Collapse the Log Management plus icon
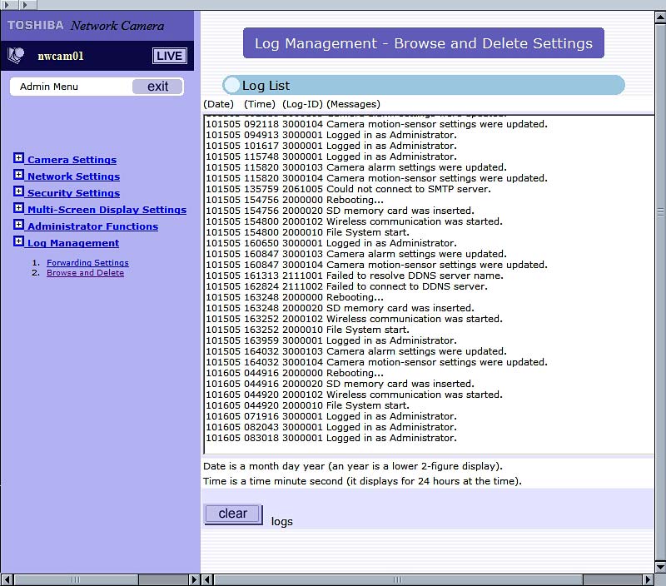This screenshot has width=666, height=586. point(19,242)
